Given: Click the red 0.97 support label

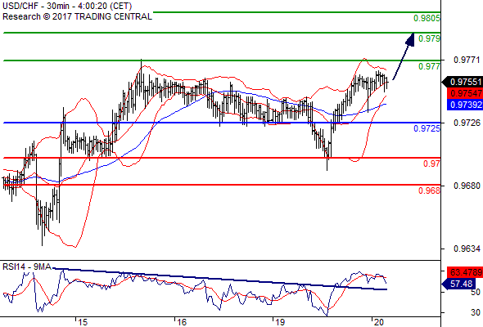Looking at the screenshot, I should pos(432,163).
